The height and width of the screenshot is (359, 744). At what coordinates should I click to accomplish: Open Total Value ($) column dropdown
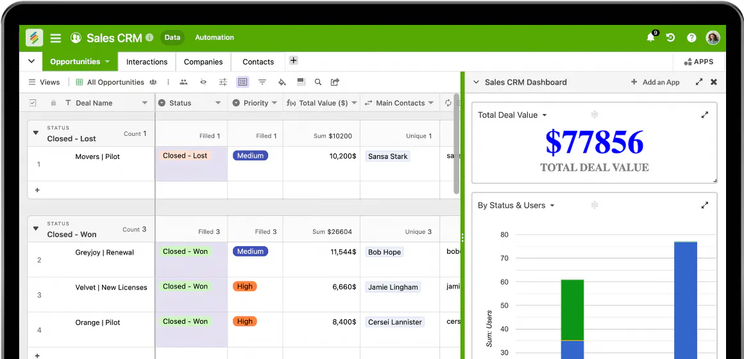click(354, 103)
